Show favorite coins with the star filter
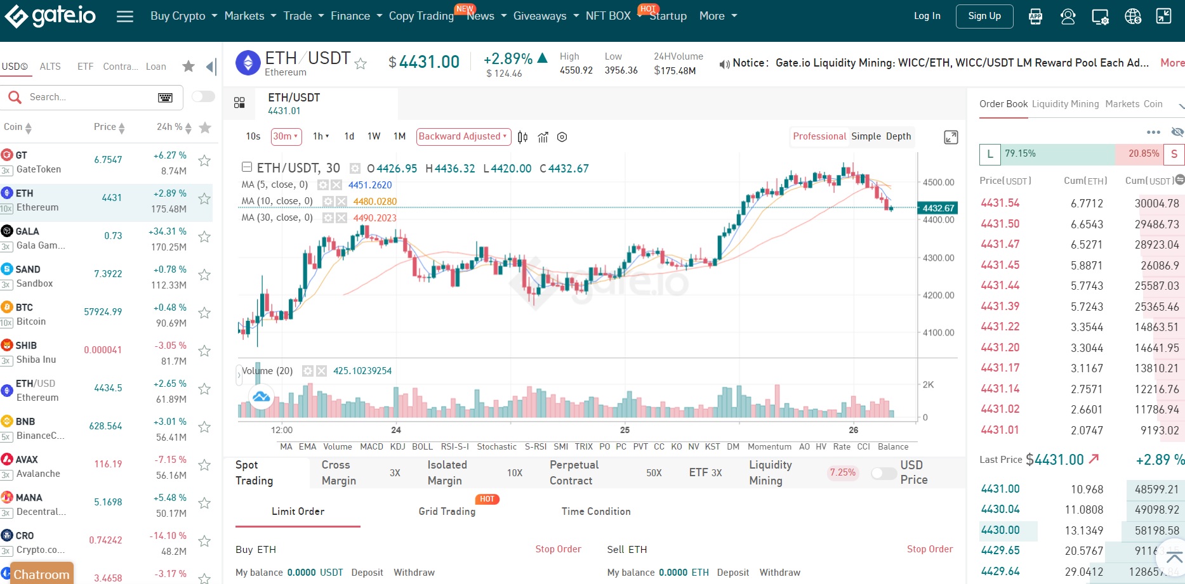This screenshot has height=584, width=1185. (x=189, y=66)
